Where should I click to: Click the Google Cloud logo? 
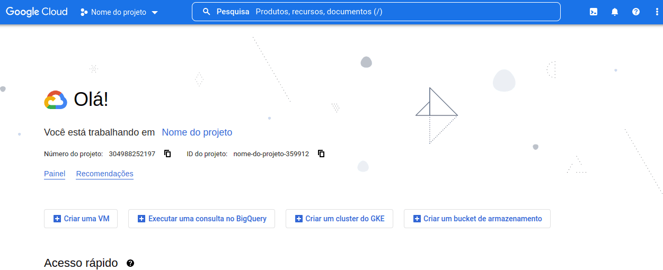[37, 12]
